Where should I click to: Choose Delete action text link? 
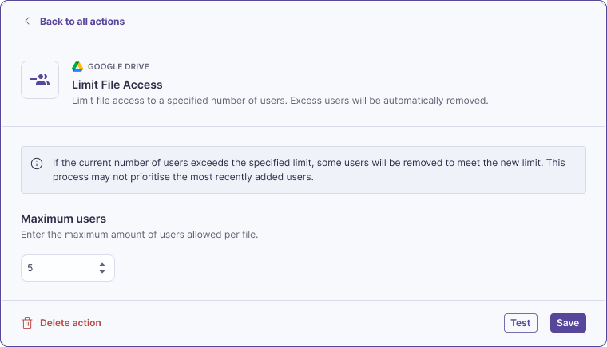point(70,323)
